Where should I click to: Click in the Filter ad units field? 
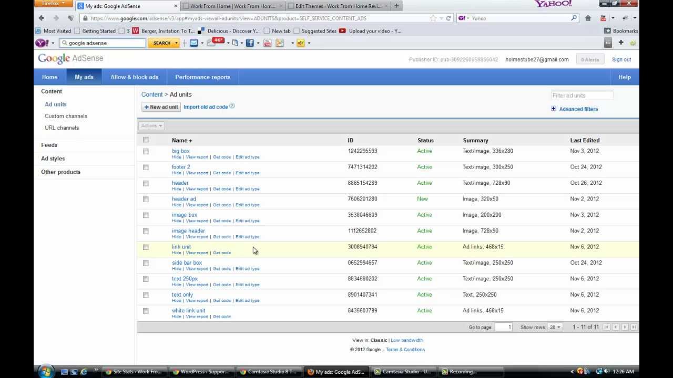point(582,96)
